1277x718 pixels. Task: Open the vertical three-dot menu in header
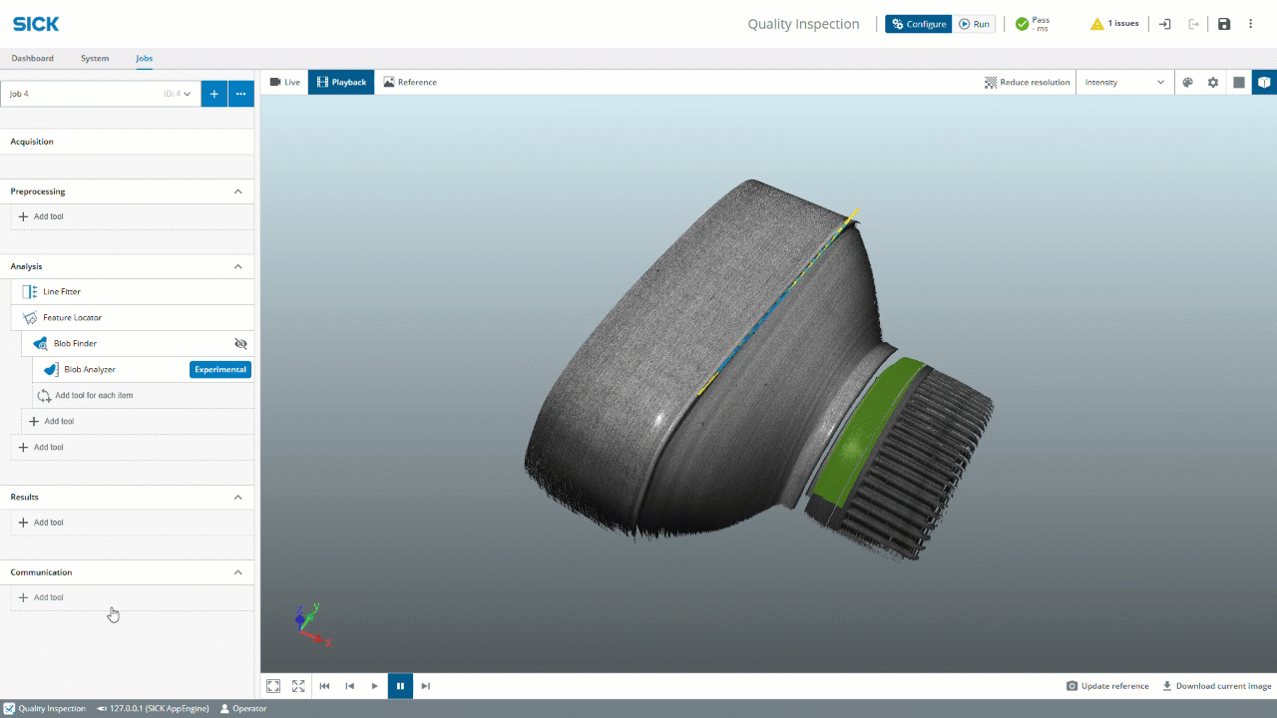(1251, 24)
